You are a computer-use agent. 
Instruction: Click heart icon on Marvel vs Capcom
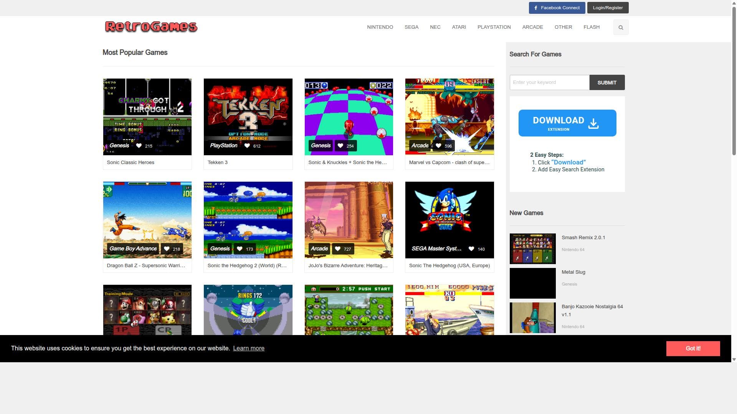(x=438, y=146)
